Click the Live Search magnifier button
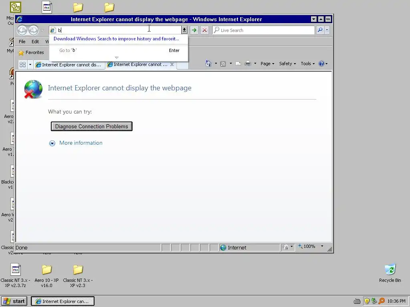The image size is (410, 307). click(x=320, y=30)
